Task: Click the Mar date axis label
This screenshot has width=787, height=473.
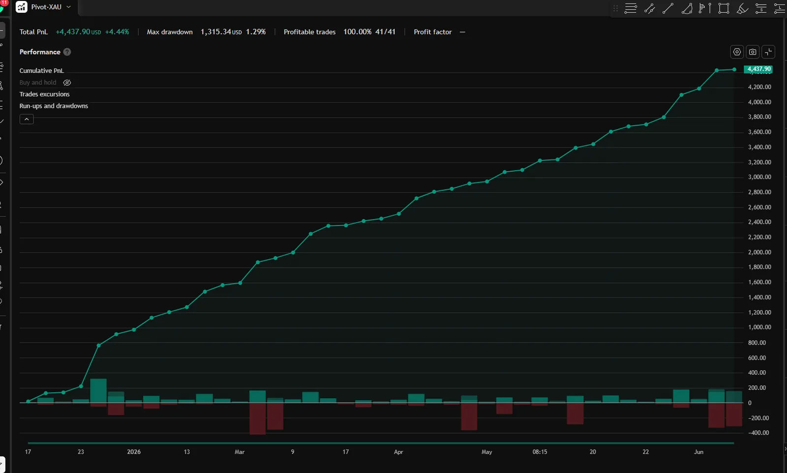Action: click(x=240, y=452)
